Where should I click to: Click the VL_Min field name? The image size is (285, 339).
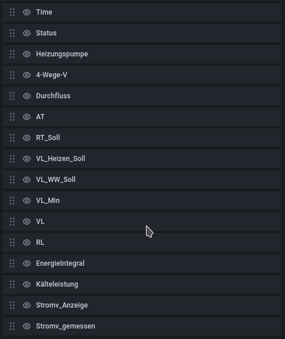coord(48,201)
